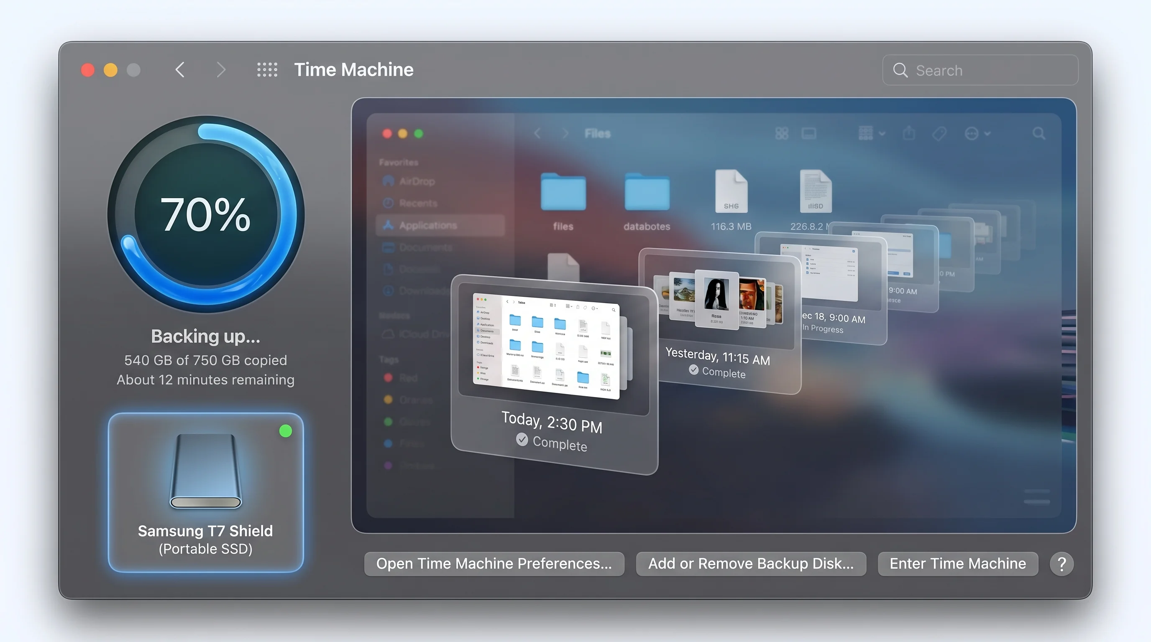Click the 'Backing up...' status text
This screenshot has height=642, width=1151.
tap(205, 336)
